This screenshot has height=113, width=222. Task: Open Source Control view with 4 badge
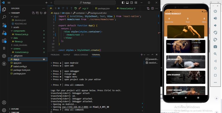tap(4, 25)
